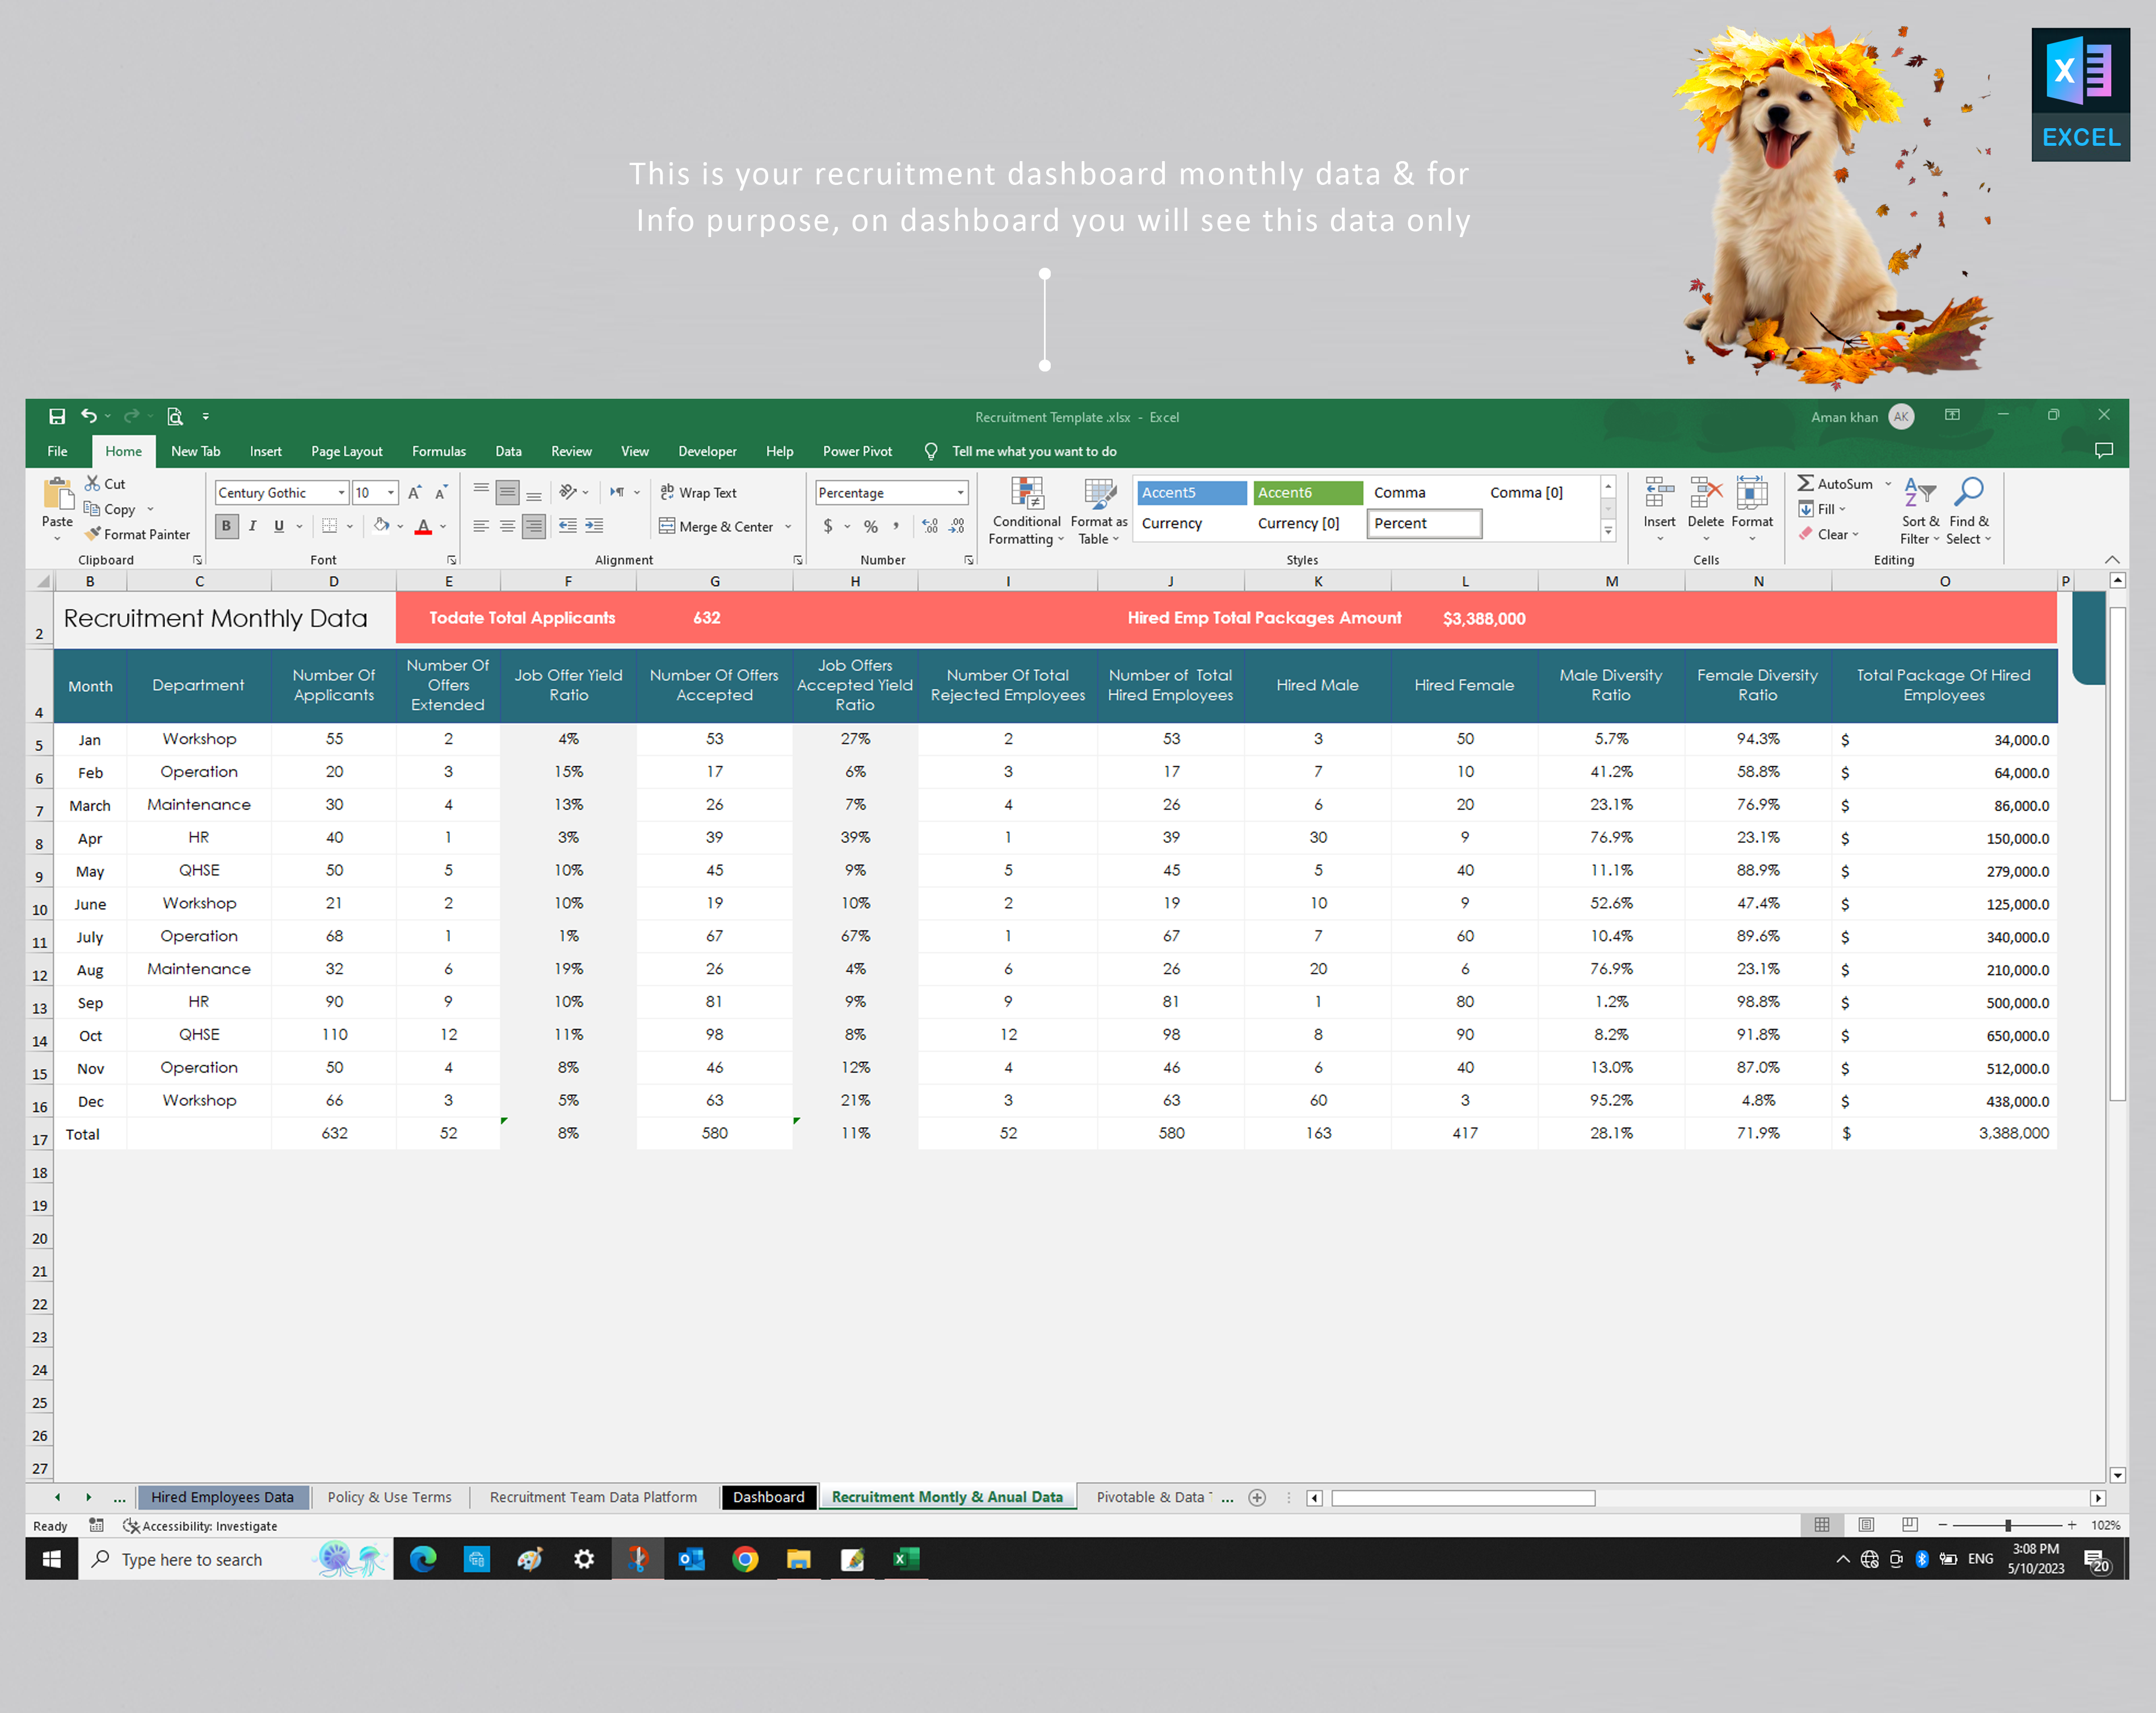This screenshot has width=2156, height=1713.
Task: Toggle Wrap Text option
Action: pos(698,493)
